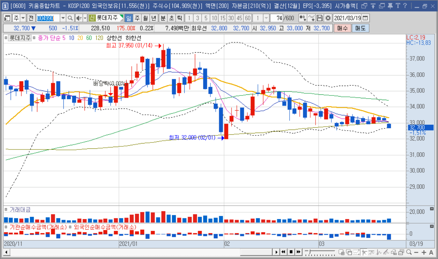Stop the chart replay

[291, 252]
